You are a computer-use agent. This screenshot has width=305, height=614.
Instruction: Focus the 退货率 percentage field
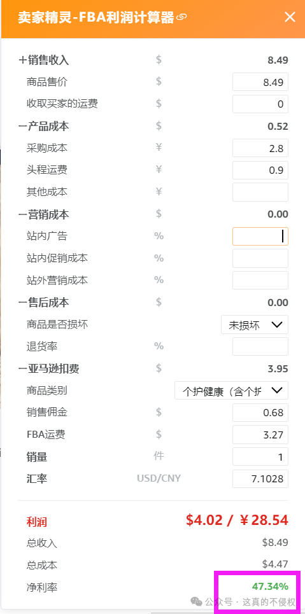(x=260, y=346)
